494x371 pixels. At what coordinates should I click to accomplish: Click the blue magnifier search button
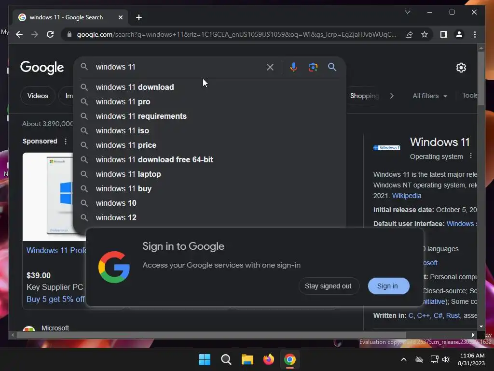click(x=332, y=67)
